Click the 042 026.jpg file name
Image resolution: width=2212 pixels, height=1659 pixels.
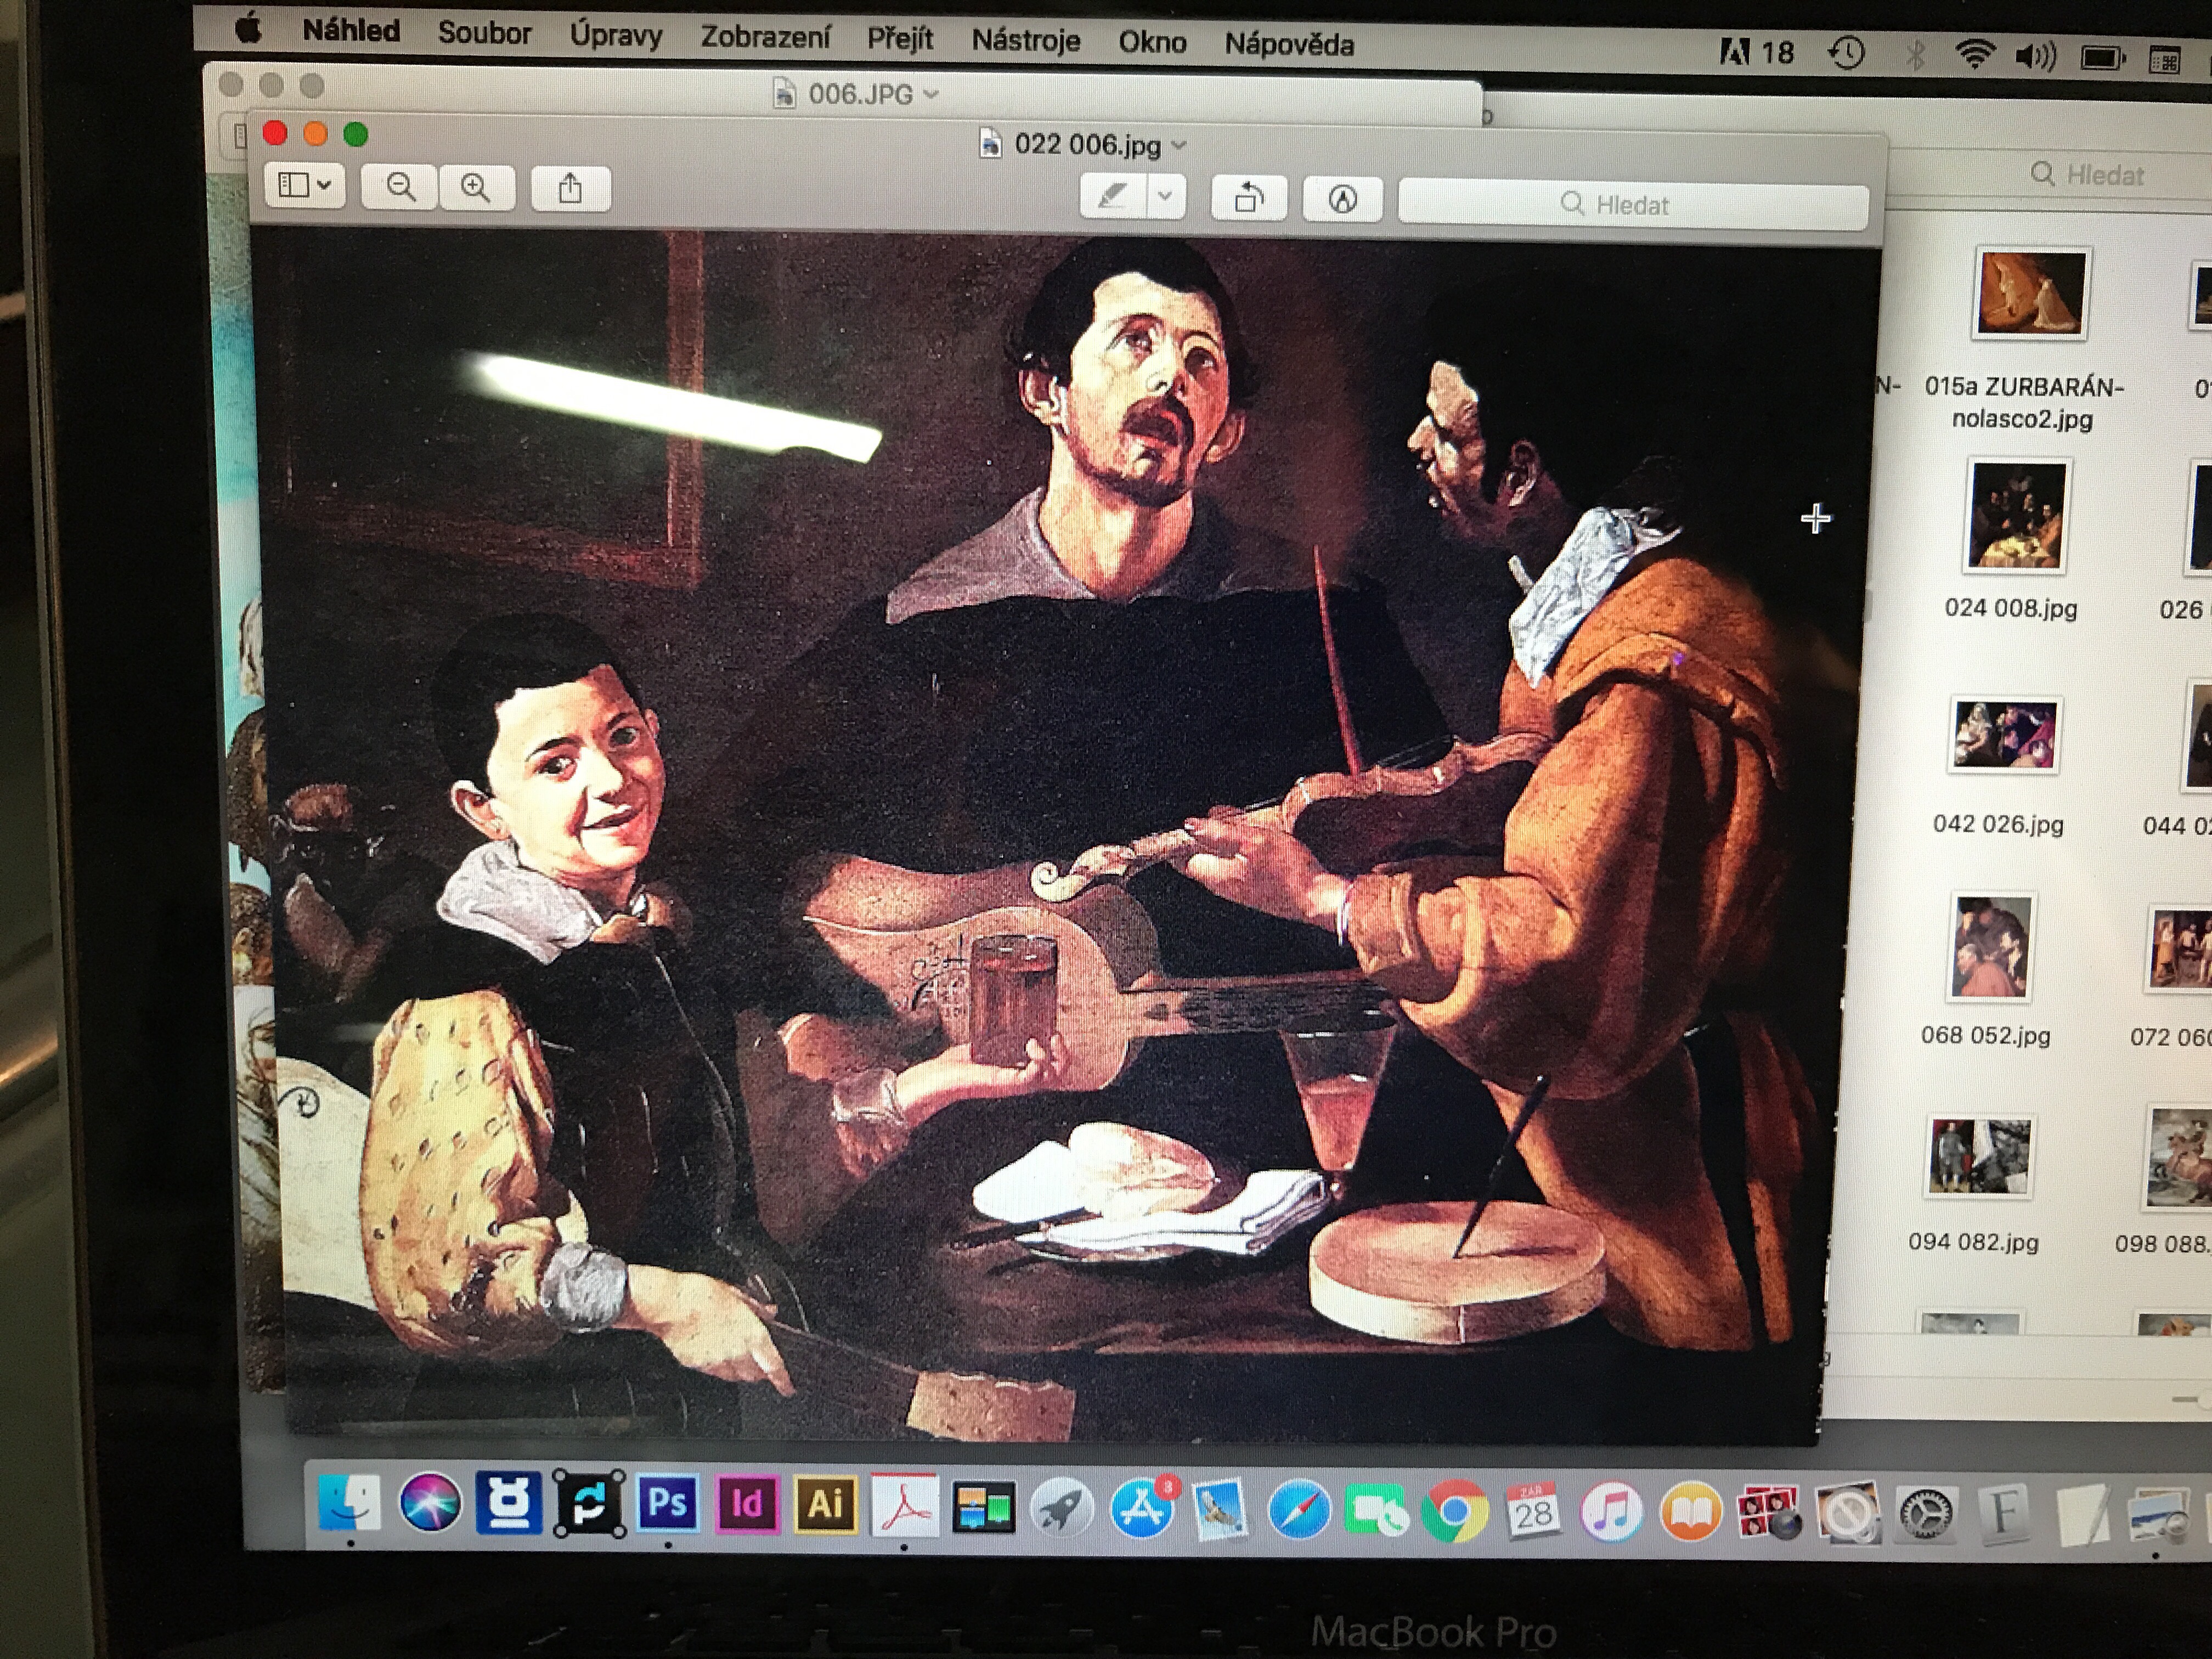point(1997,824)
